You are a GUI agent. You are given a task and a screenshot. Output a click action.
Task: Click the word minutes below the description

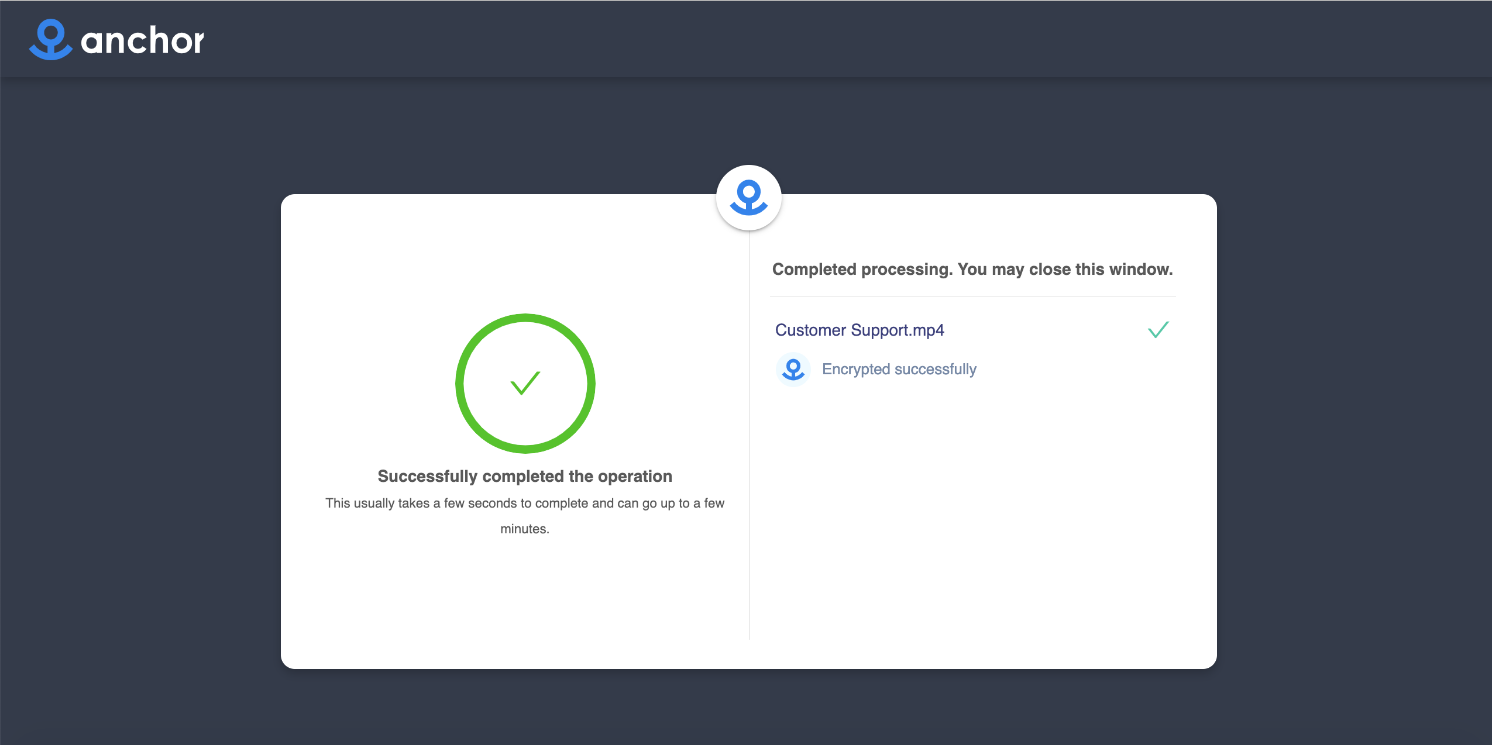tap(524, 529)
